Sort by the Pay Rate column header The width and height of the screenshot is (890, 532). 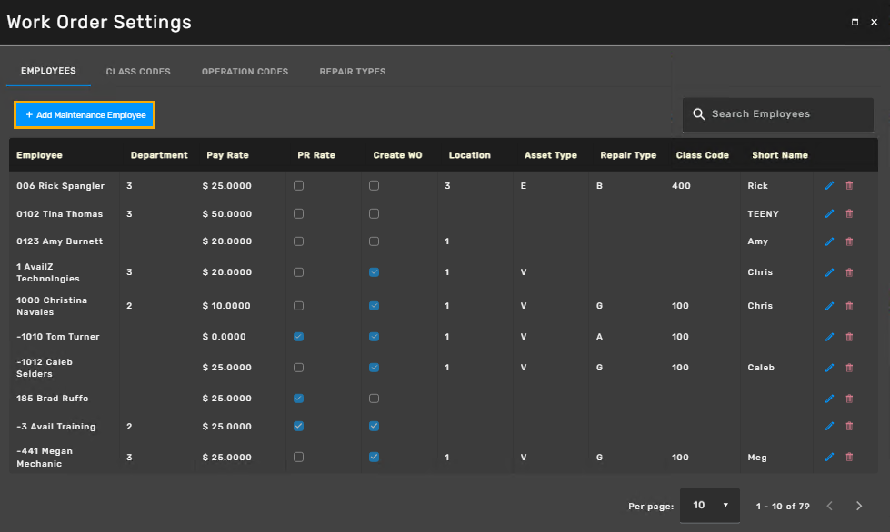point(227,155)
